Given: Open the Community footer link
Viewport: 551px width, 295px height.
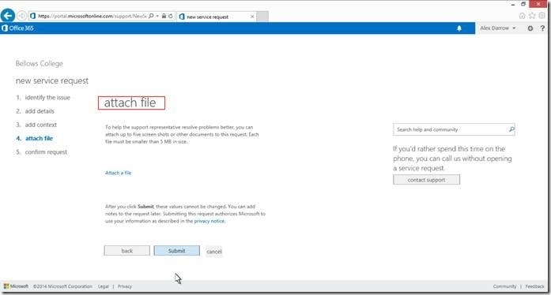Looking at the screenshot, I should (x=504, y=286).
